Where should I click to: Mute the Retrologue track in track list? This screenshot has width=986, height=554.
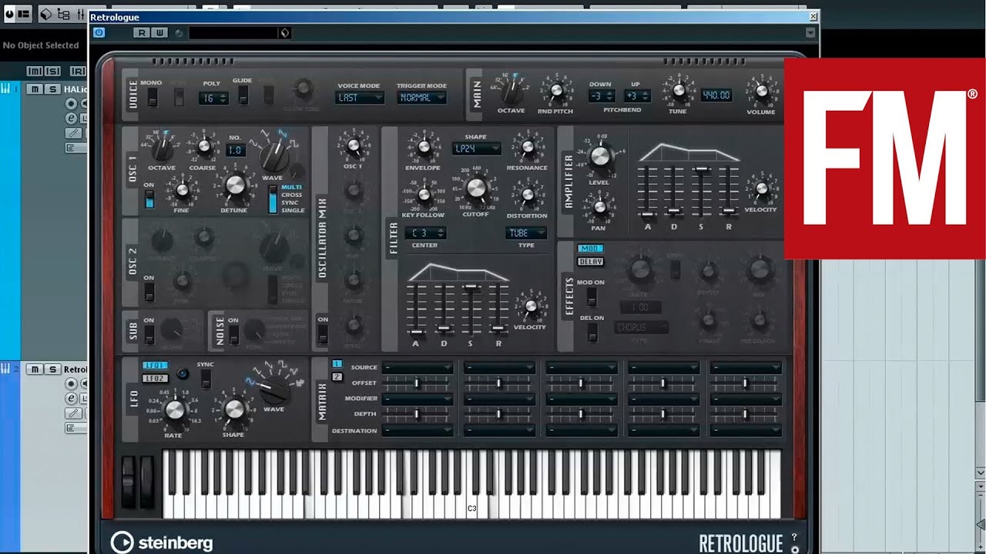[x=35, y=369]
